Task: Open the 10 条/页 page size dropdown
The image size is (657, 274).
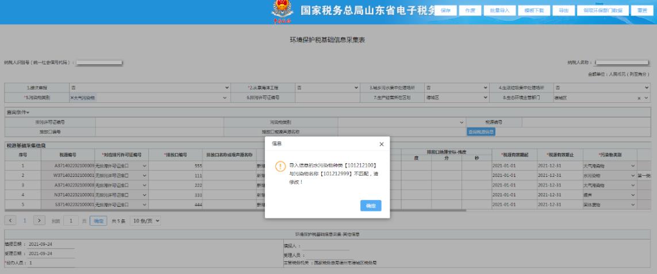Action: pyautogui.click(x=145, y=221)
